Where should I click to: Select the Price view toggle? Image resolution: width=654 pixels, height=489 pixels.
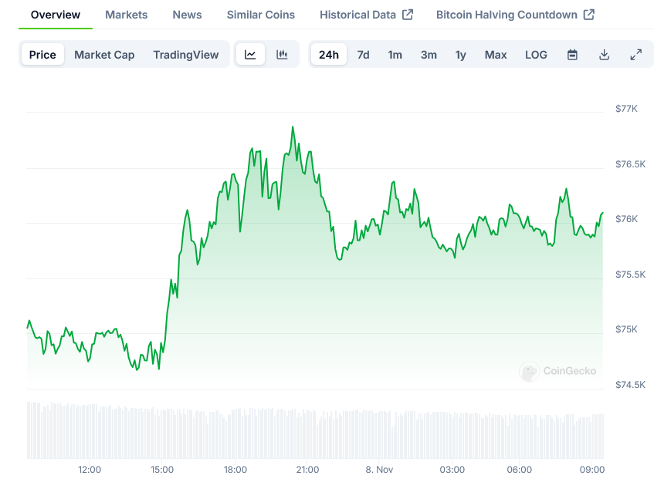pos(42,55)
